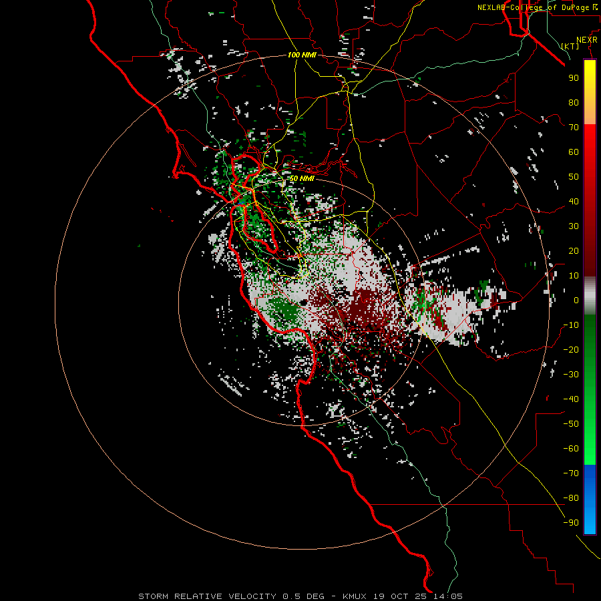Click the 60 tick label on the velocity scale
This screenshot has height=601, width=601.
574,152
